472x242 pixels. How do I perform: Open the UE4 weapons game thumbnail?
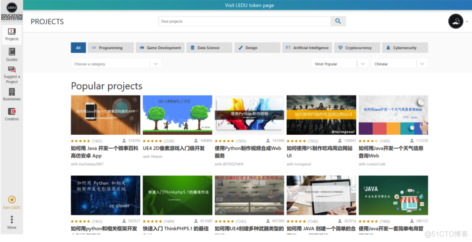tap(249, 195)
